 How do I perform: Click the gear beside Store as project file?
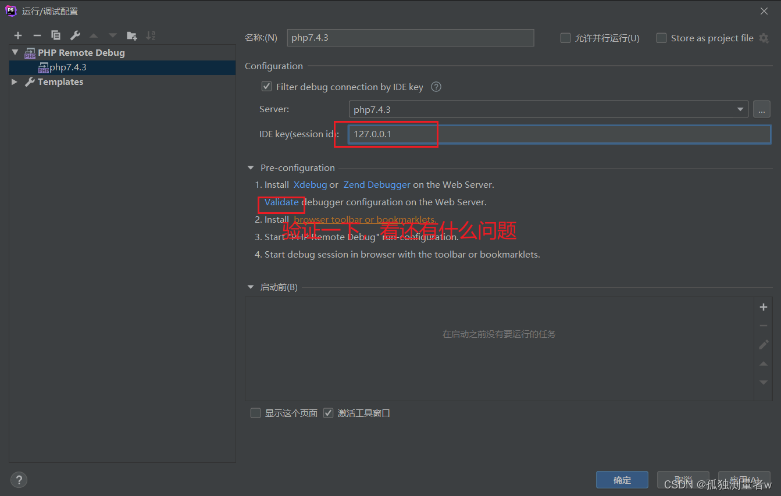(x=764, y=38)
